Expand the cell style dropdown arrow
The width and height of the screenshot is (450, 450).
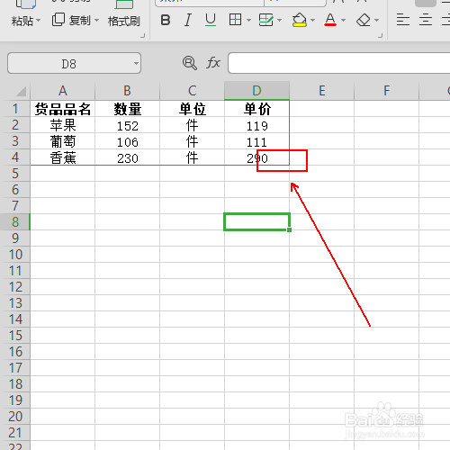pyautogui.click(x=280, y=21)
